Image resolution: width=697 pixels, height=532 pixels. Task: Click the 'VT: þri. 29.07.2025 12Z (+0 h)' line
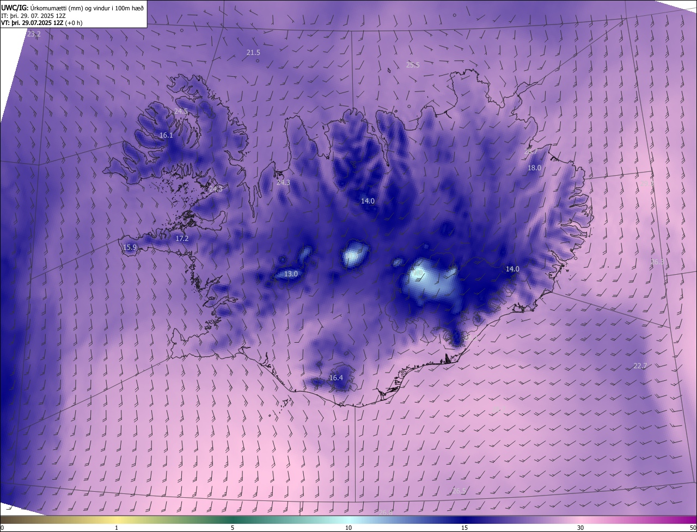pos(42,23)
